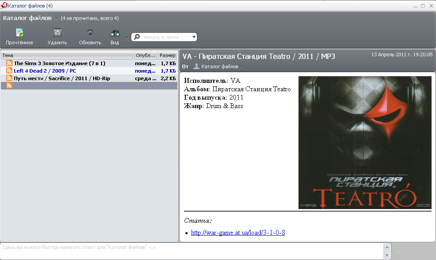Viewport: 436px width, 260px height.
Task: Sort list by Опубл. column header
Action: coord(146,56)
